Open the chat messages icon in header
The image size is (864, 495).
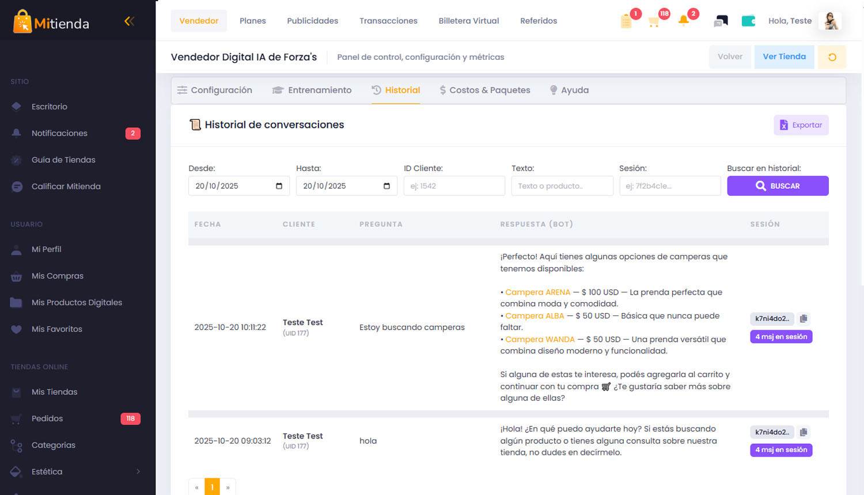(x=721, y=21)
